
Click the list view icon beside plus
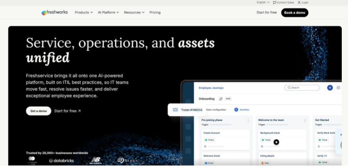pyautogui.click(x=339, y=88)
